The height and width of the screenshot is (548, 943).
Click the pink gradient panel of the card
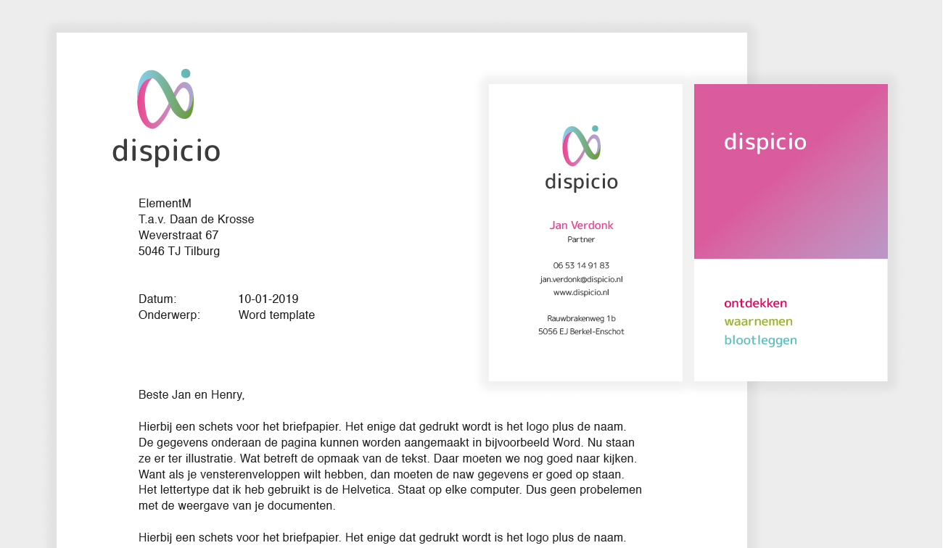[791, 171]
